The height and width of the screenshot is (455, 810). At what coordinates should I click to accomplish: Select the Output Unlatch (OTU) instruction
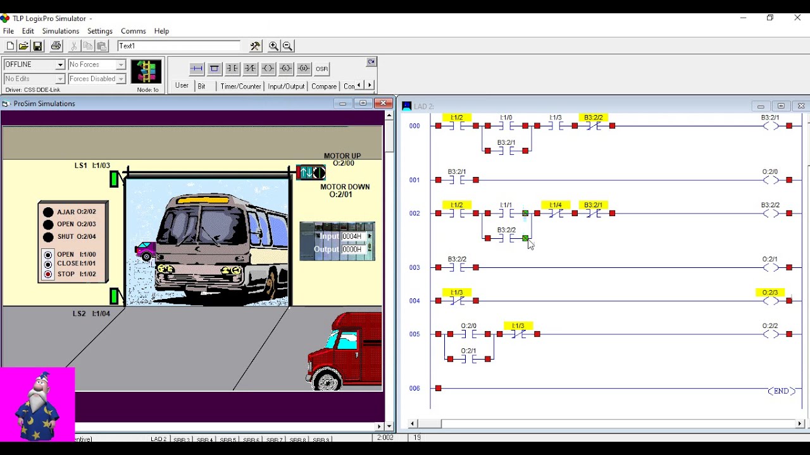304,68
